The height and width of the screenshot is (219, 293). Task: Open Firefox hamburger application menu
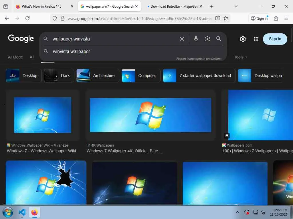tap(286, 18)
